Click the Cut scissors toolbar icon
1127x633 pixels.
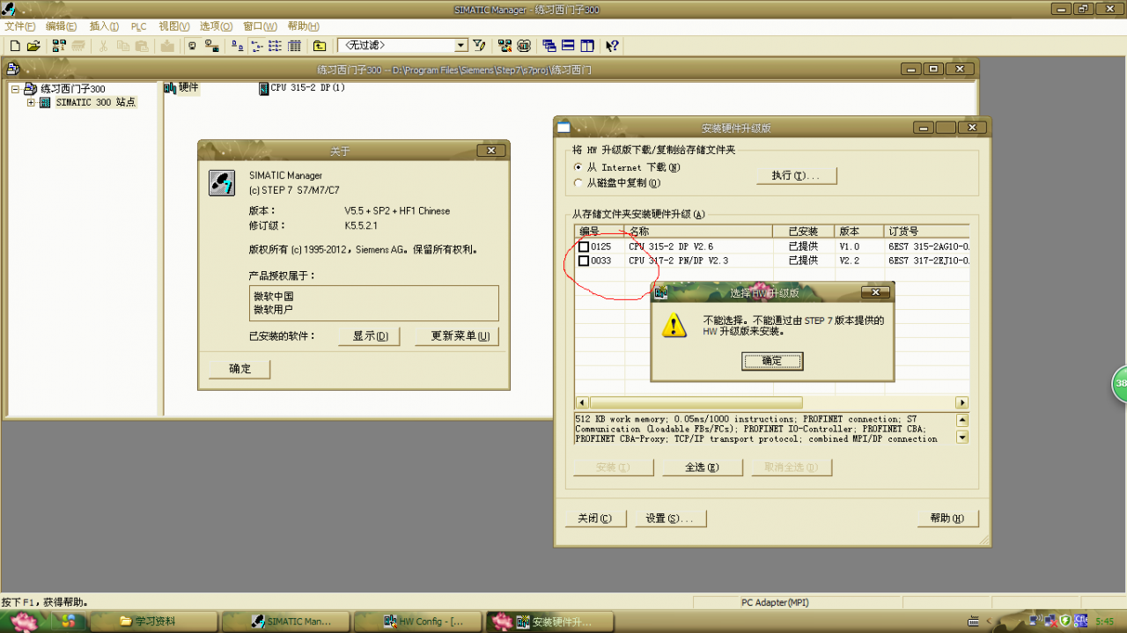(x=104, y=46)
